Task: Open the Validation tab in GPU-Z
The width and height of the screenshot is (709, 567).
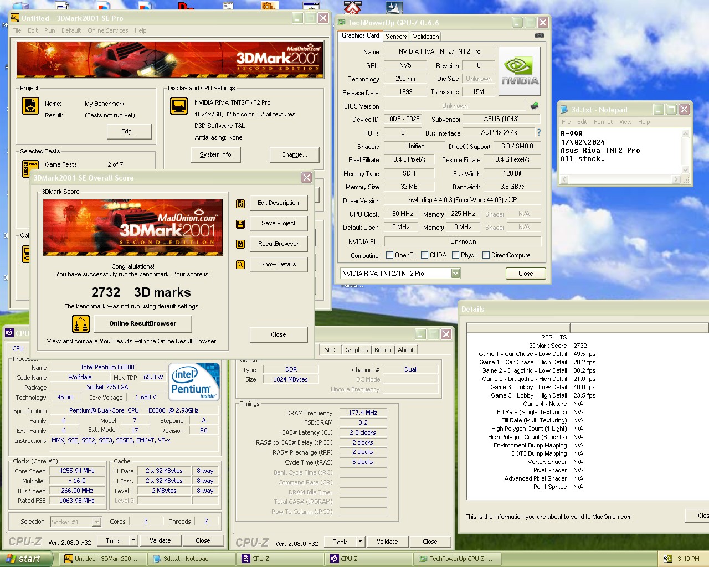Action: pyautogui.click(x=426, y=36)
